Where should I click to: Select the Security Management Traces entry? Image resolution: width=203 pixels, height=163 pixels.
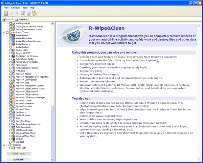point(29,29)
